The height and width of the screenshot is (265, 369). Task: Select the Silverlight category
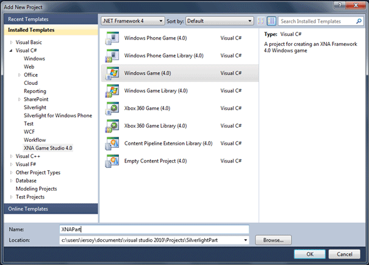35,107
